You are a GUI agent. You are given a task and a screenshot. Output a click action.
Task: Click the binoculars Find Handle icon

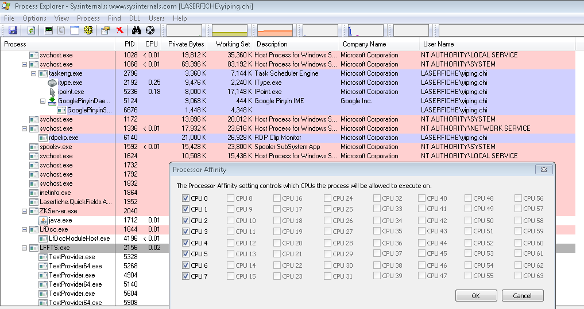pyautogui.click(x=136, y=30)
